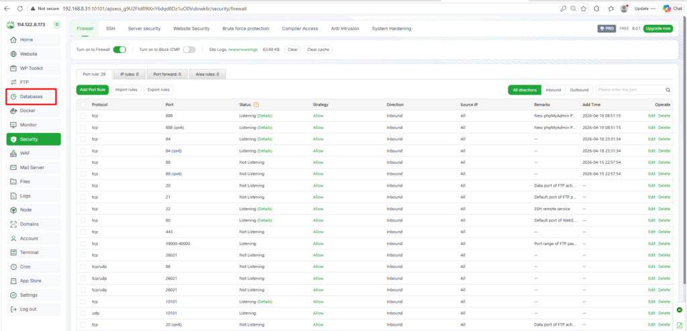Image resolution: width=687 pixels, height=331 pixels.
Task: Enable the Block ICMP toggle
Action: [x=189, y=50]
